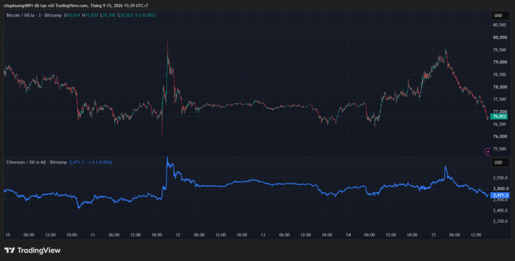Image resolution: width=515 pixels, height=261 pixels.
Task: Open the USD currency selector on Ethereum pane
Action: (x=498, y=162)
